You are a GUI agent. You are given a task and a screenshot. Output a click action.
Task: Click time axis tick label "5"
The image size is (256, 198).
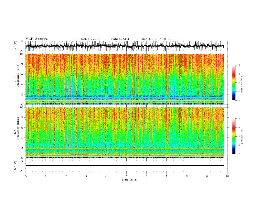126,176
